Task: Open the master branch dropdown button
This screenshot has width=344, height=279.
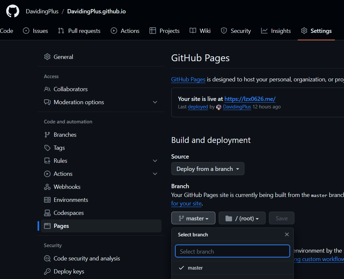Action: (x=193, y=218)
